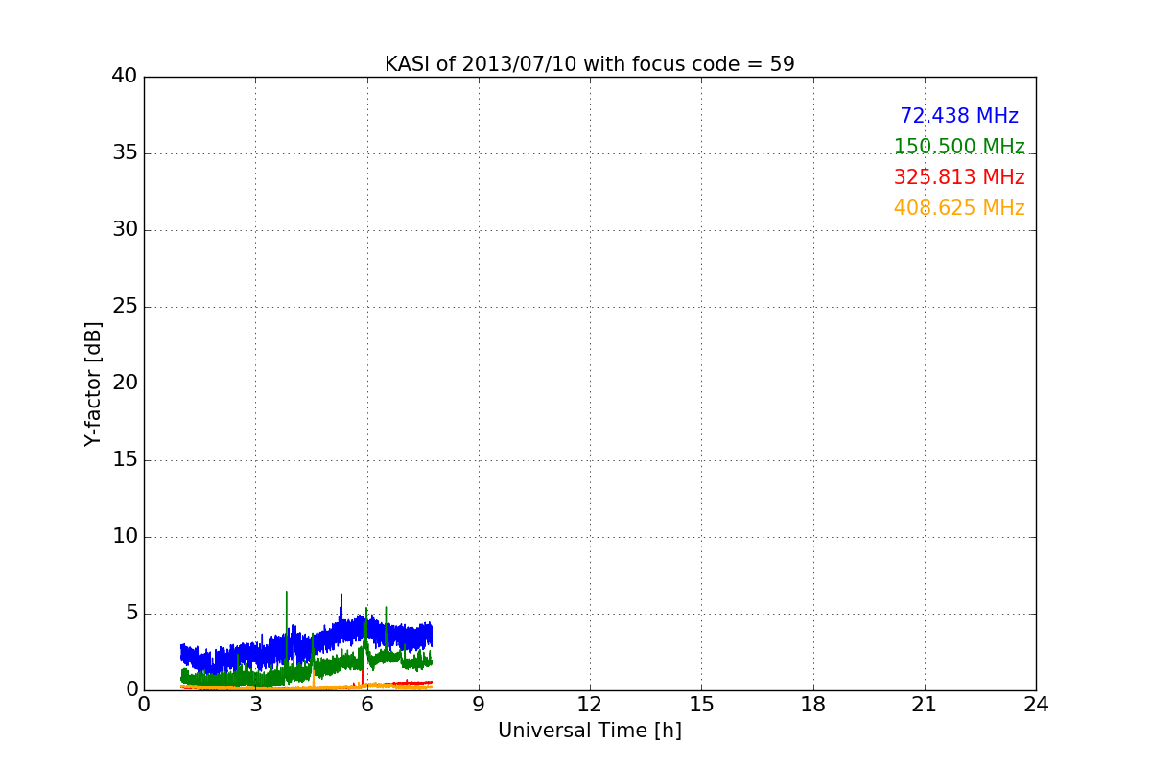This screenshot has width=1151, height=767.
Task: Click y-axis tick label '30'
Action: pos(125,230)
